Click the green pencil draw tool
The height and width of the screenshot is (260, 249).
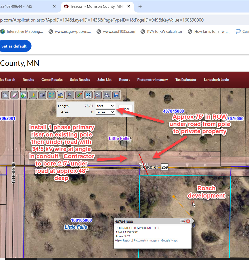tap(79, 95)
